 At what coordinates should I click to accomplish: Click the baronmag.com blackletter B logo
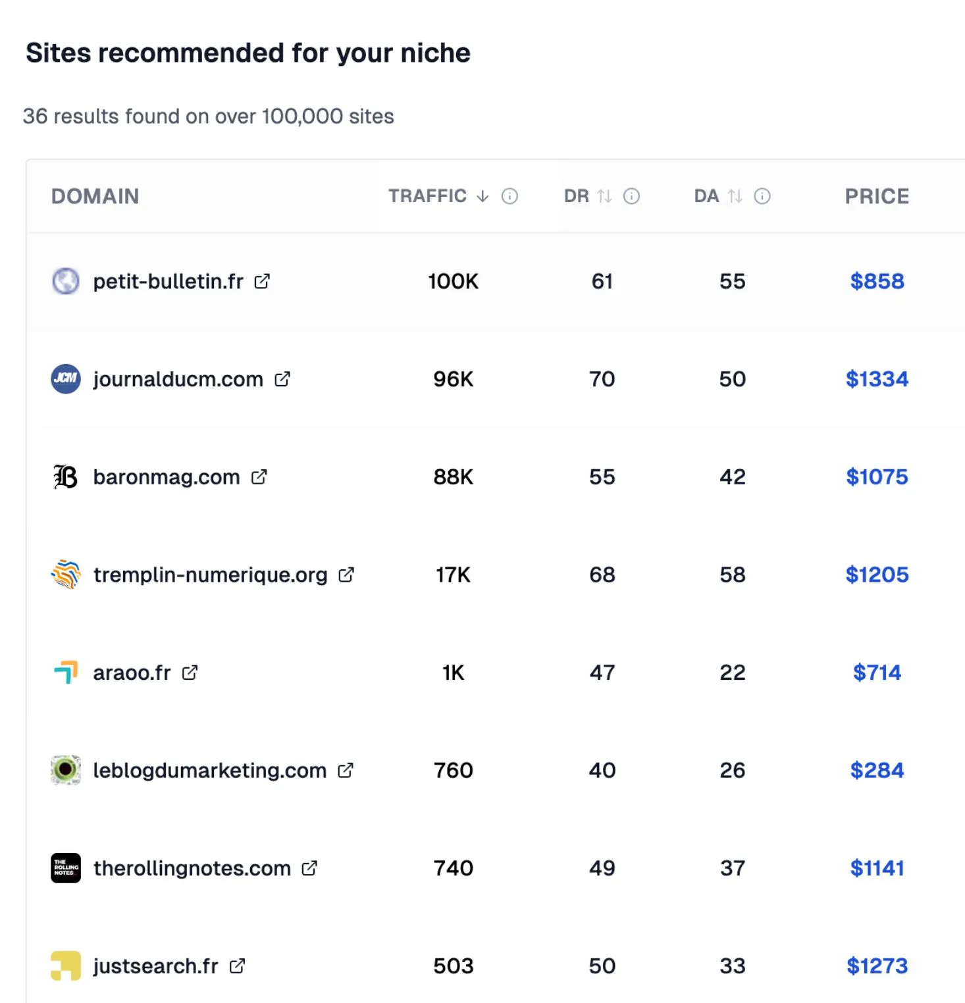pyautogui.click(x=65, y=476)
